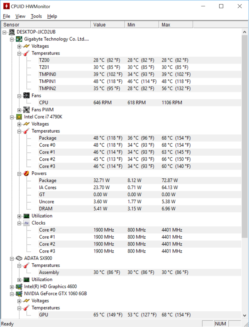
Task: Collapse the Powers node
Action: tap(19, 174)
